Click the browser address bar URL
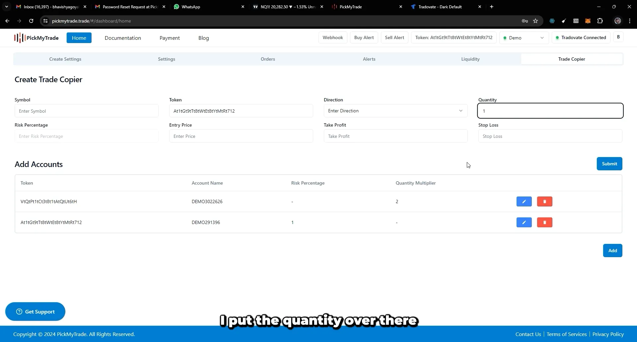Image resolution: width=637 pixels, height=342 pixels. [92, 21]
